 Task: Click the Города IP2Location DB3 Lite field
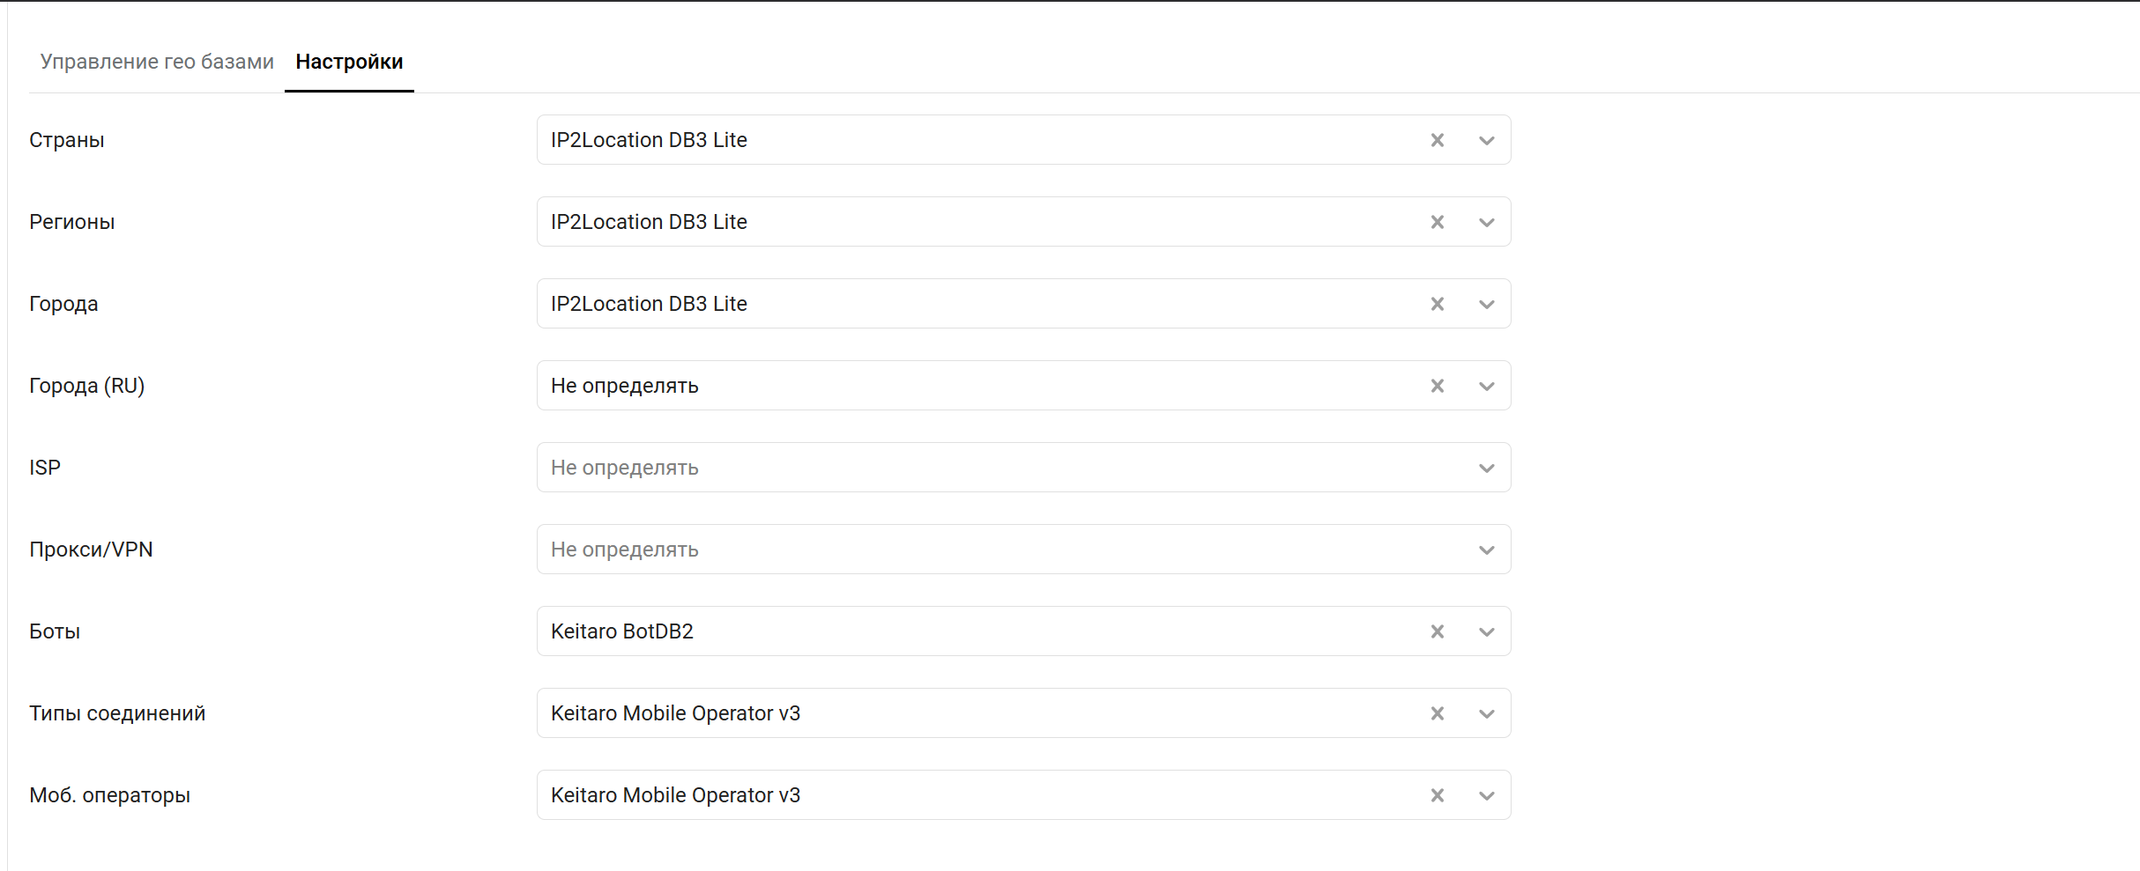point(970,304)
